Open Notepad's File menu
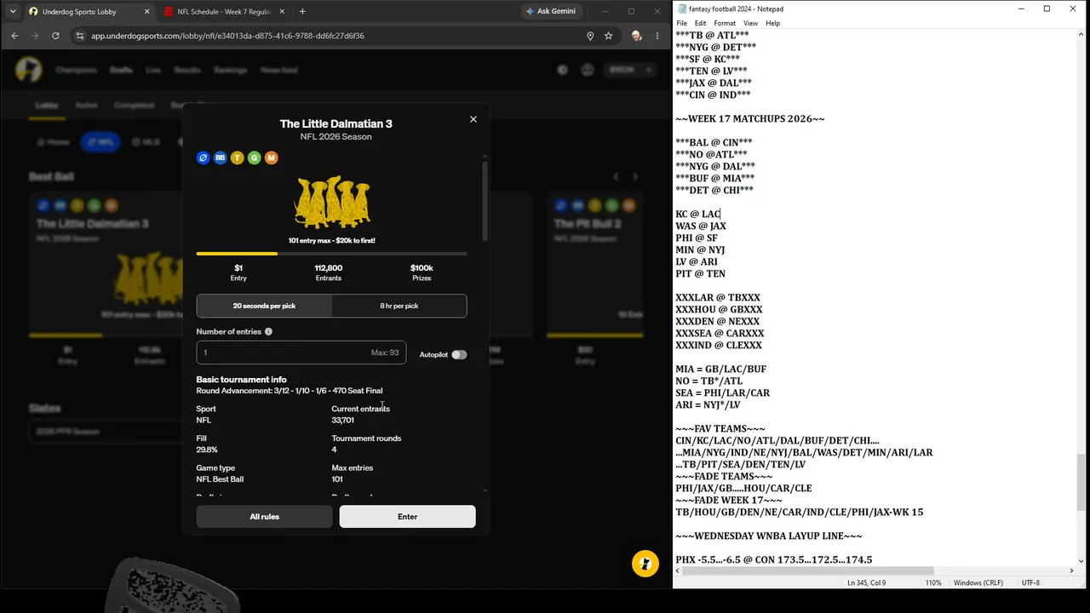The height and width of the screenshot is (613, 1090). (682, 23)
